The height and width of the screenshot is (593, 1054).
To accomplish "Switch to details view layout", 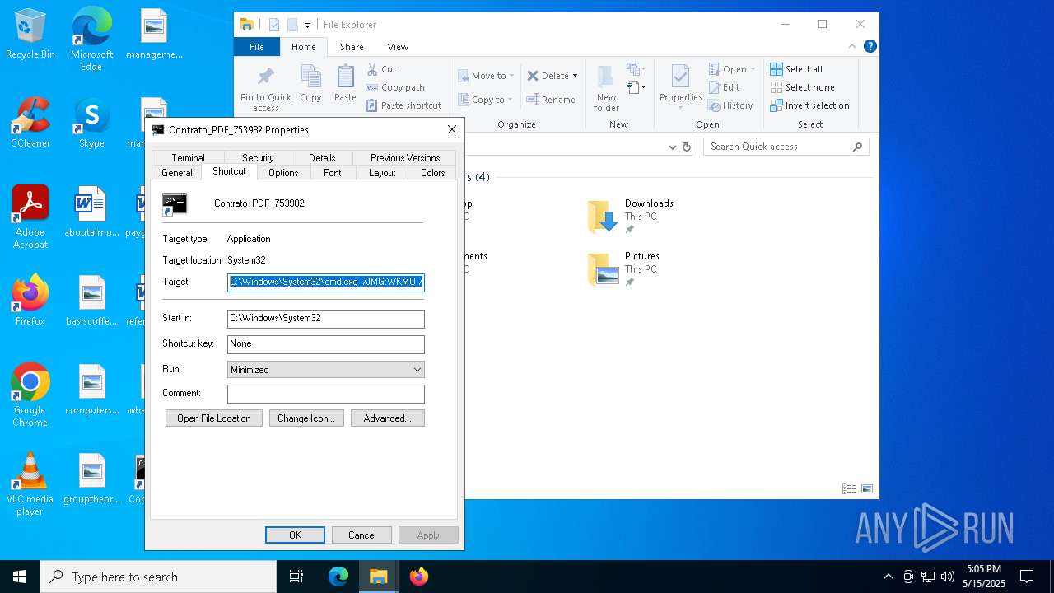I will tap(849, 488).
